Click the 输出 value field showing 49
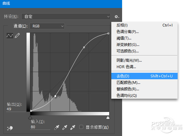This screenshot has width=185, height=136. coord(16,109)
